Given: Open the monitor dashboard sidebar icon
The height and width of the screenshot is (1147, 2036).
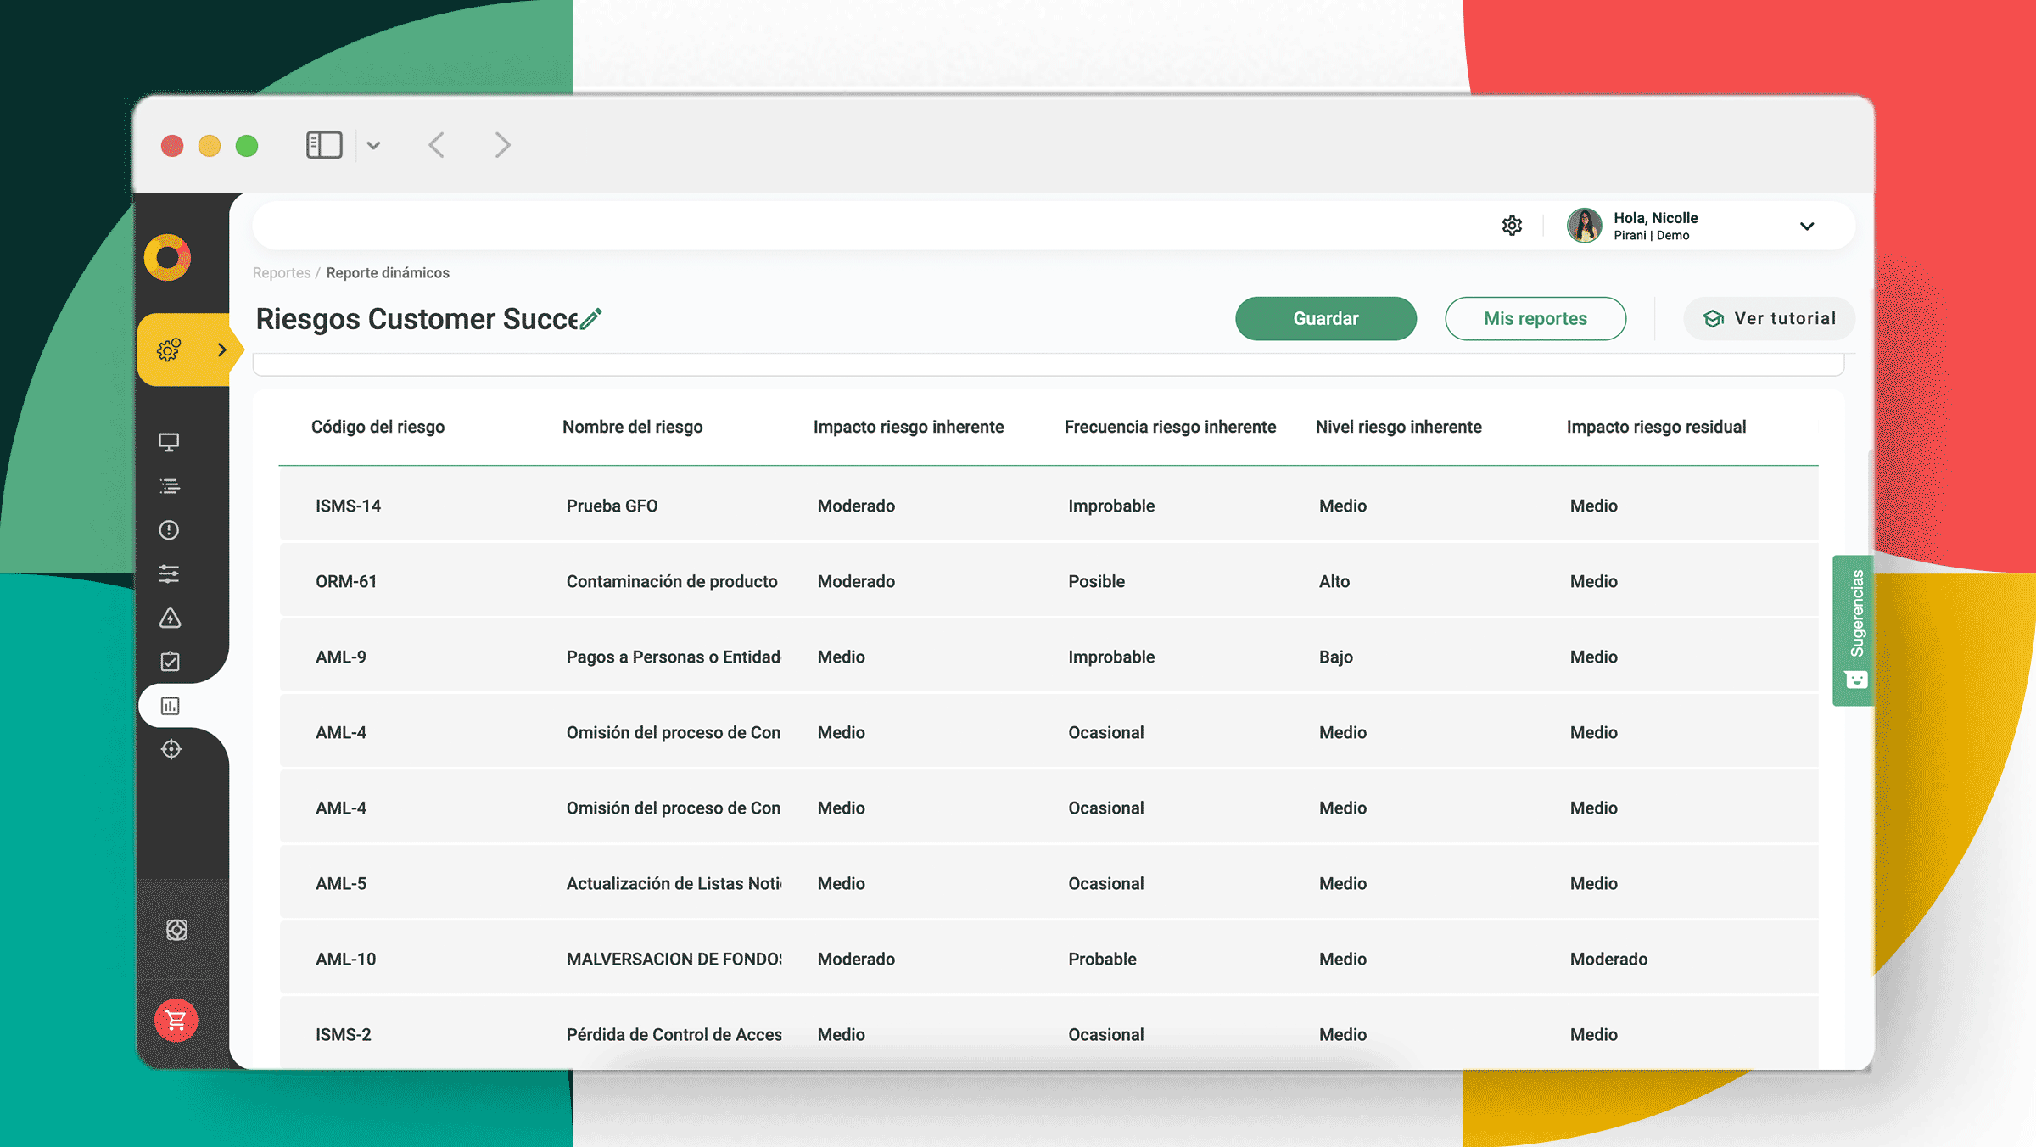Looking at the screenshot, I should tap(169, 442).
